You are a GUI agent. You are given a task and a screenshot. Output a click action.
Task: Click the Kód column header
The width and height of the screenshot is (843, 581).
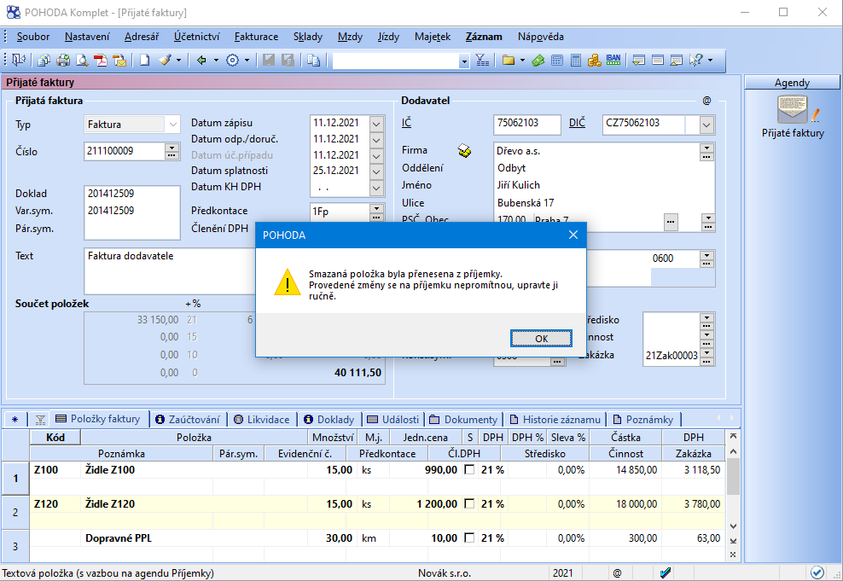(55, 438)
